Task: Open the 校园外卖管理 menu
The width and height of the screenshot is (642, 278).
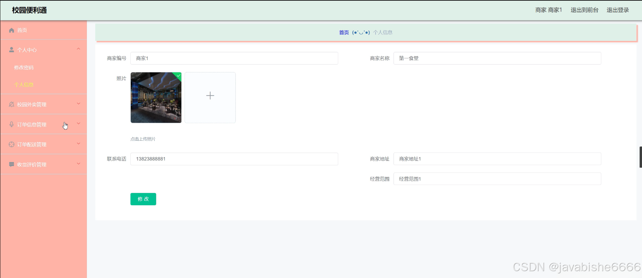Action: (x=43, y=104)
